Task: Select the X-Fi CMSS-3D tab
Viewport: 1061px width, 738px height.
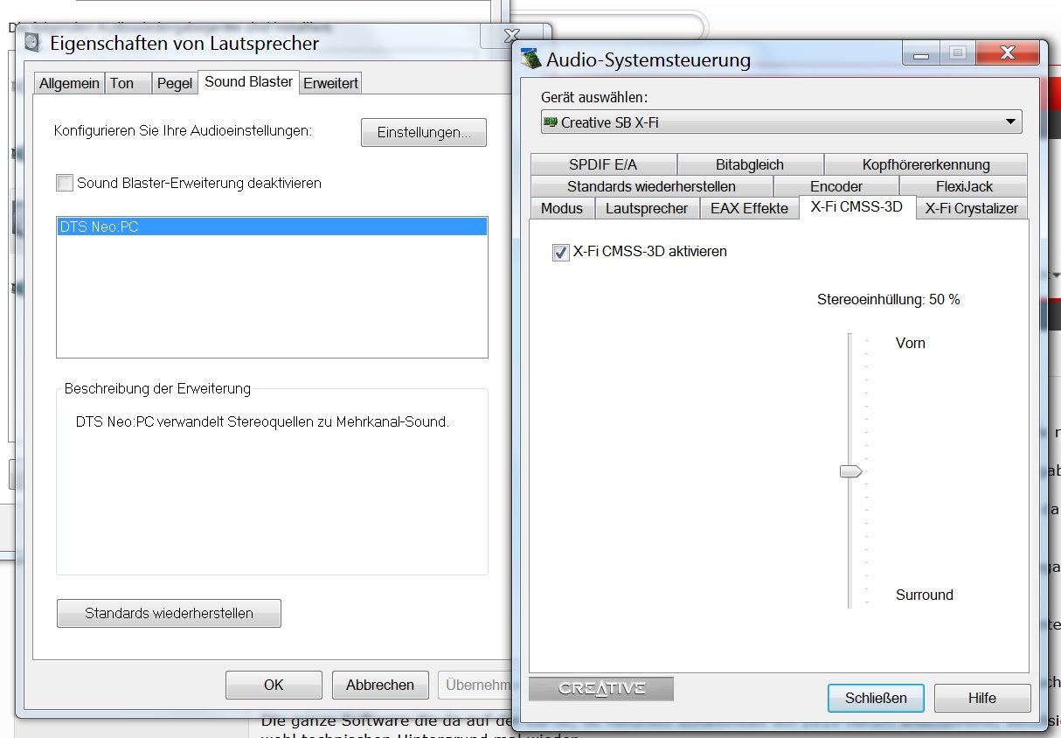Action: (x=856, y=206)
